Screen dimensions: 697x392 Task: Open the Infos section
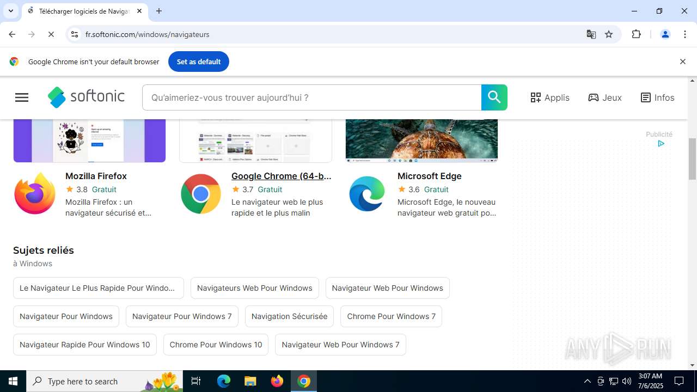657,97
